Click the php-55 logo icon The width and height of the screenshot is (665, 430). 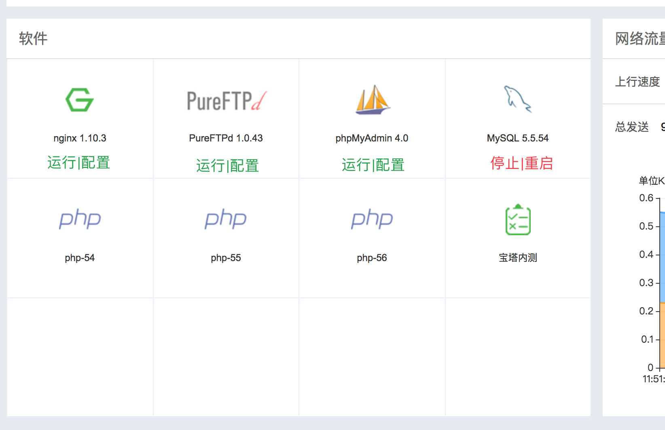click(226, 219)
